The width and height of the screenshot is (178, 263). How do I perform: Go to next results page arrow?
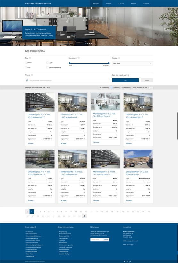coord(85,216)
